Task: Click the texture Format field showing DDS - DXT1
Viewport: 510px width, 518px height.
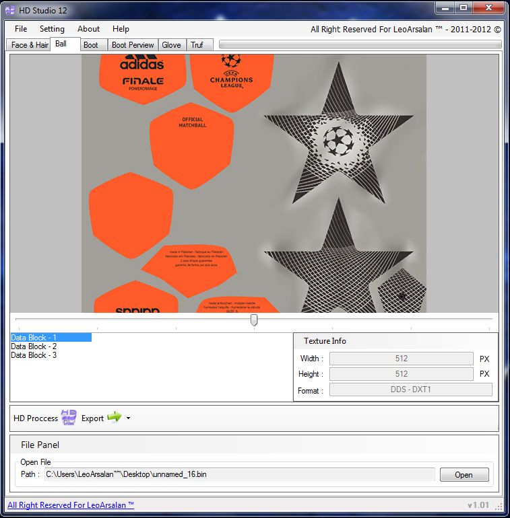Action: point(410,390)
